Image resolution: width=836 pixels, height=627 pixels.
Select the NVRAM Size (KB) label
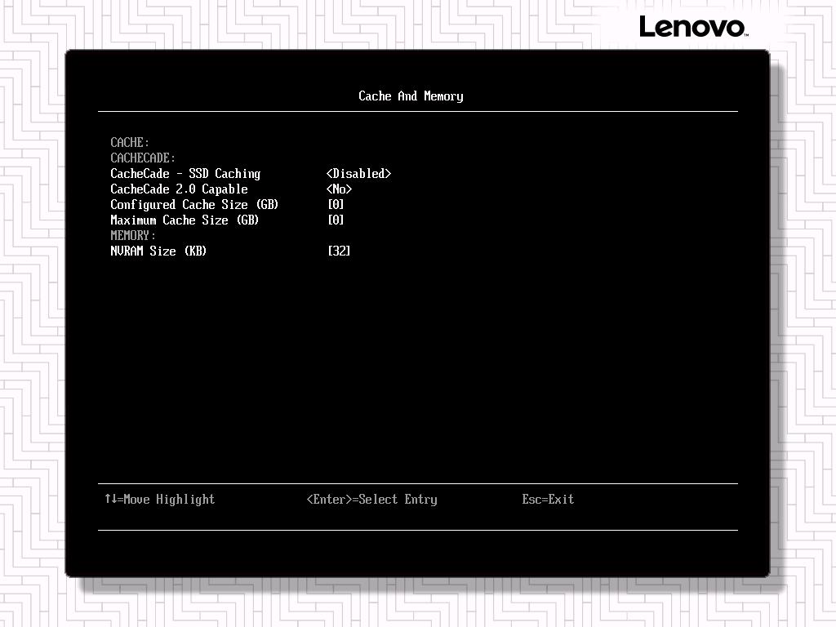(158, 251)
